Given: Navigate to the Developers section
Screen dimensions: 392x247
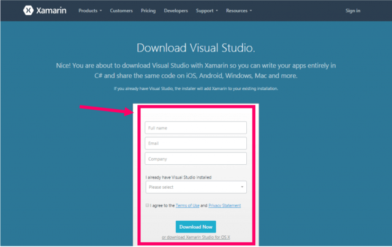Looking at the screenshot, I should 176,10.
